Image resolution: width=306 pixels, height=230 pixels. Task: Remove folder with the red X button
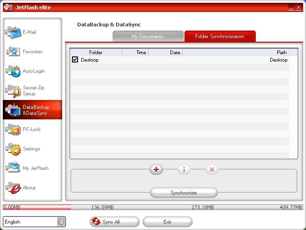tap(212, 169)
